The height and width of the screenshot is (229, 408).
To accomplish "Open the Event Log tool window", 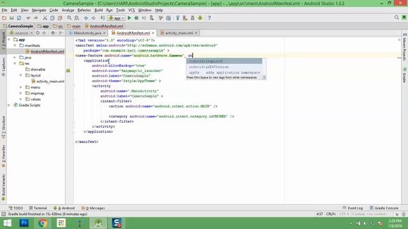I will pyautogui.click(x=353, y=208).
